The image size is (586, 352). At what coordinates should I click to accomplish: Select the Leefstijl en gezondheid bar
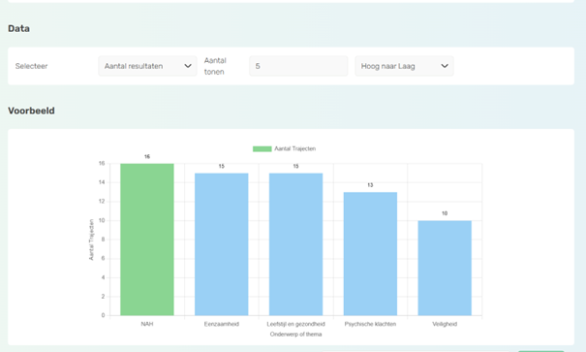point(295,244)
